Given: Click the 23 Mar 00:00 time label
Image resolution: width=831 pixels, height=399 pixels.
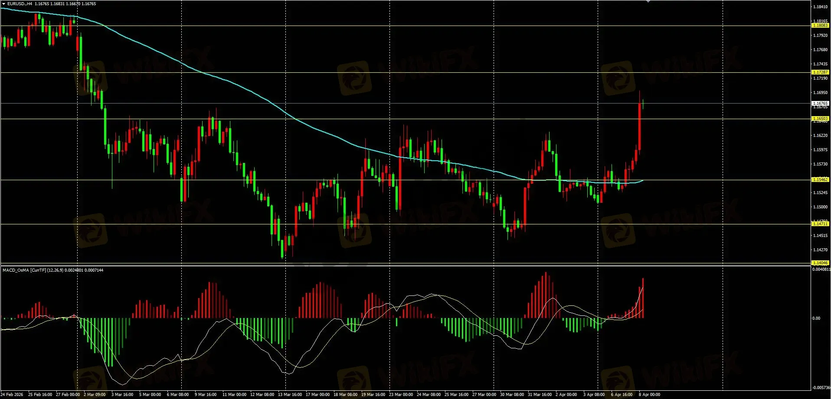Looking at the screenshot, I should [x=401, y=395].
